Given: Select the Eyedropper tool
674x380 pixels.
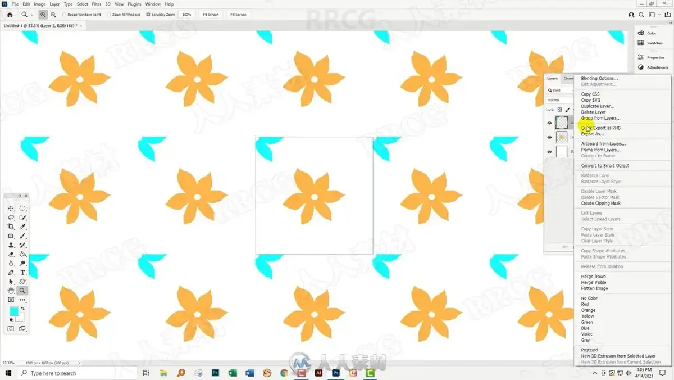Looking at the screenshot, I should point(22,227).
